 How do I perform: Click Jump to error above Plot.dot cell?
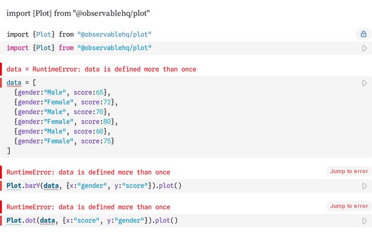coord(349,206)
